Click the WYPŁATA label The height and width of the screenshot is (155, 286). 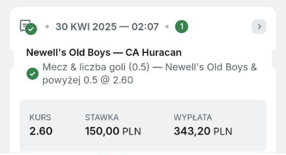(x=193, y=117)
